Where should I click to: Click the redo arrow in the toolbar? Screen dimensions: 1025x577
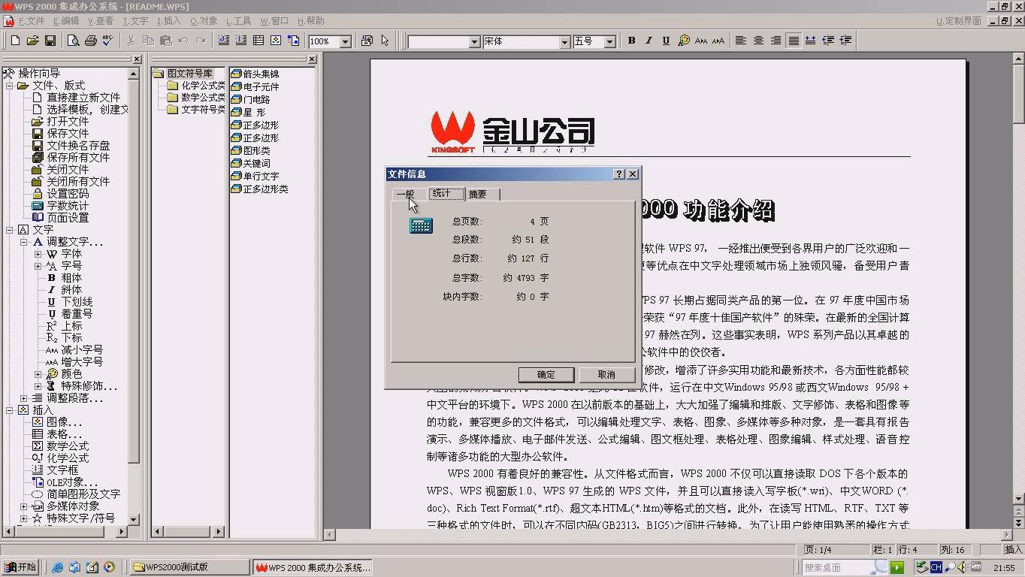[201, 41]
